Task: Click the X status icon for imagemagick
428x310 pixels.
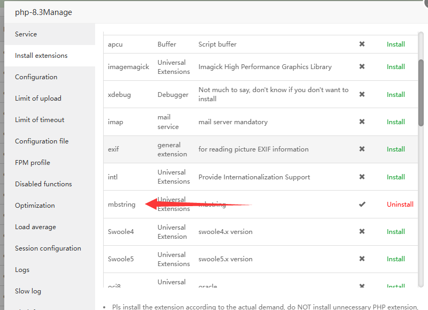Action: tap(362, 67)
